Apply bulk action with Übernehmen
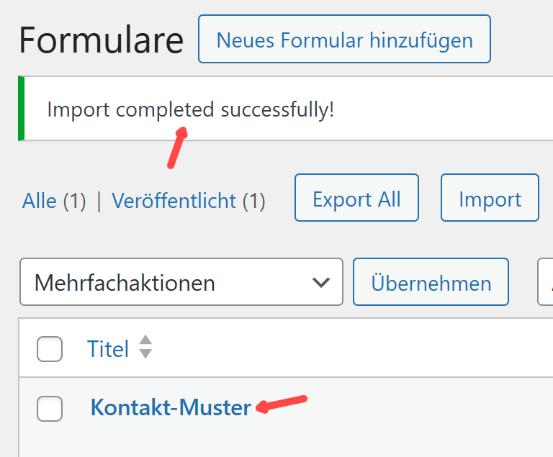 [x=431, y=282]
